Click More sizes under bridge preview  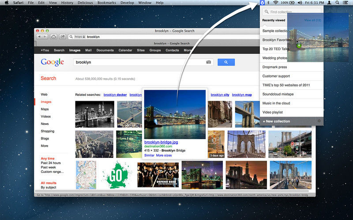pyautogui.click(x=164, y=155)
